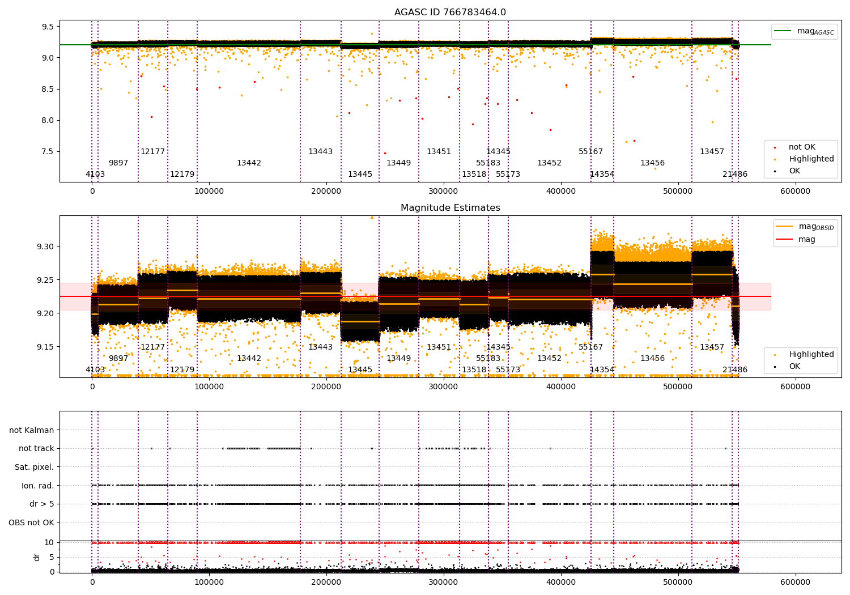Screen dimensions: 850x595
Task: Click OBSID 13442 in the Magnitude Estimates plot
Action: coord(249,359)
